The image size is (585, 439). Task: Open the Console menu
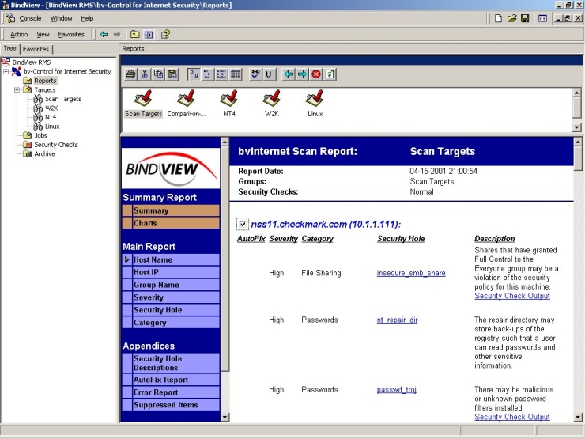click(30, 18)
